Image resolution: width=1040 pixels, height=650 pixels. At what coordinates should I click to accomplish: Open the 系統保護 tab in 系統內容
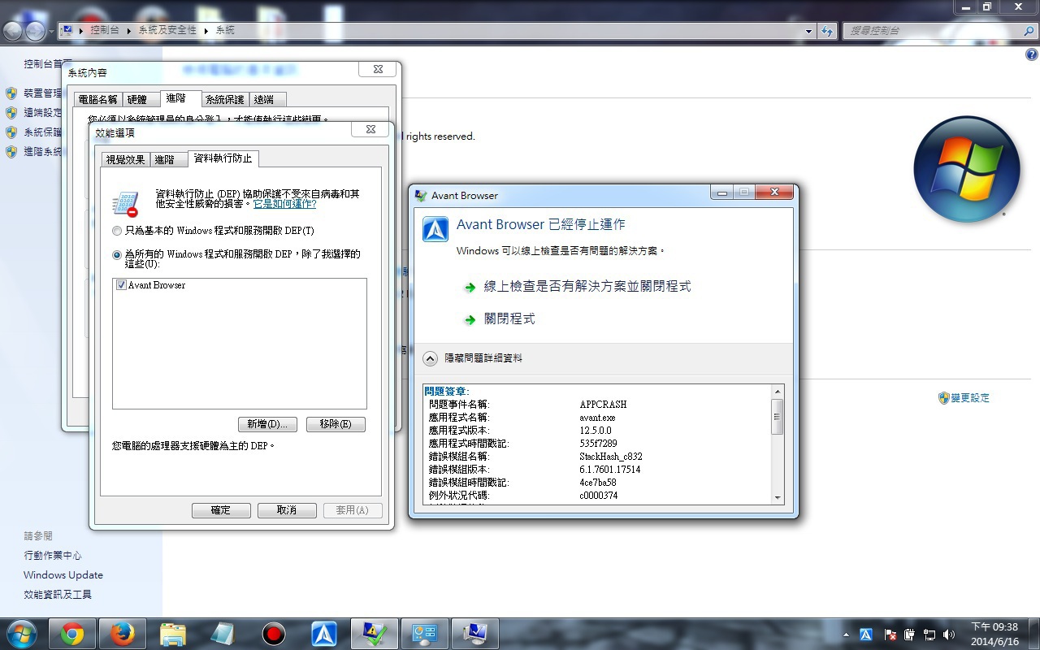click(224, 99)
